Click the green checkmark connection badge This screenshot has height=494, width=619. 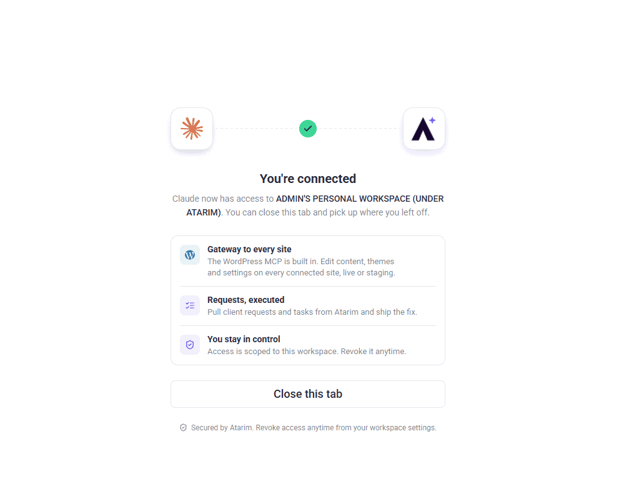pos(308,129)
